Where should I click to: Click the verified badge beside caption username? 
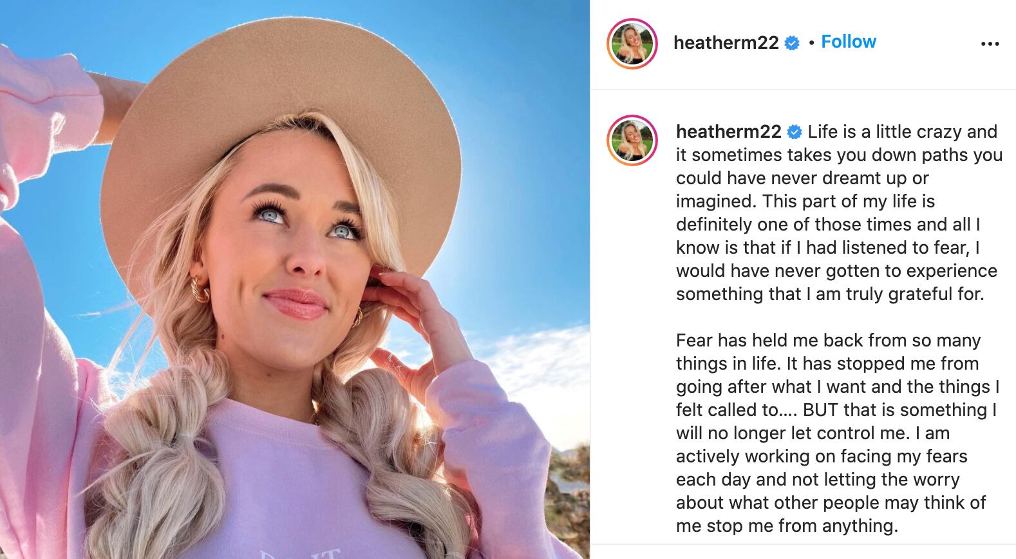[795, 132]
